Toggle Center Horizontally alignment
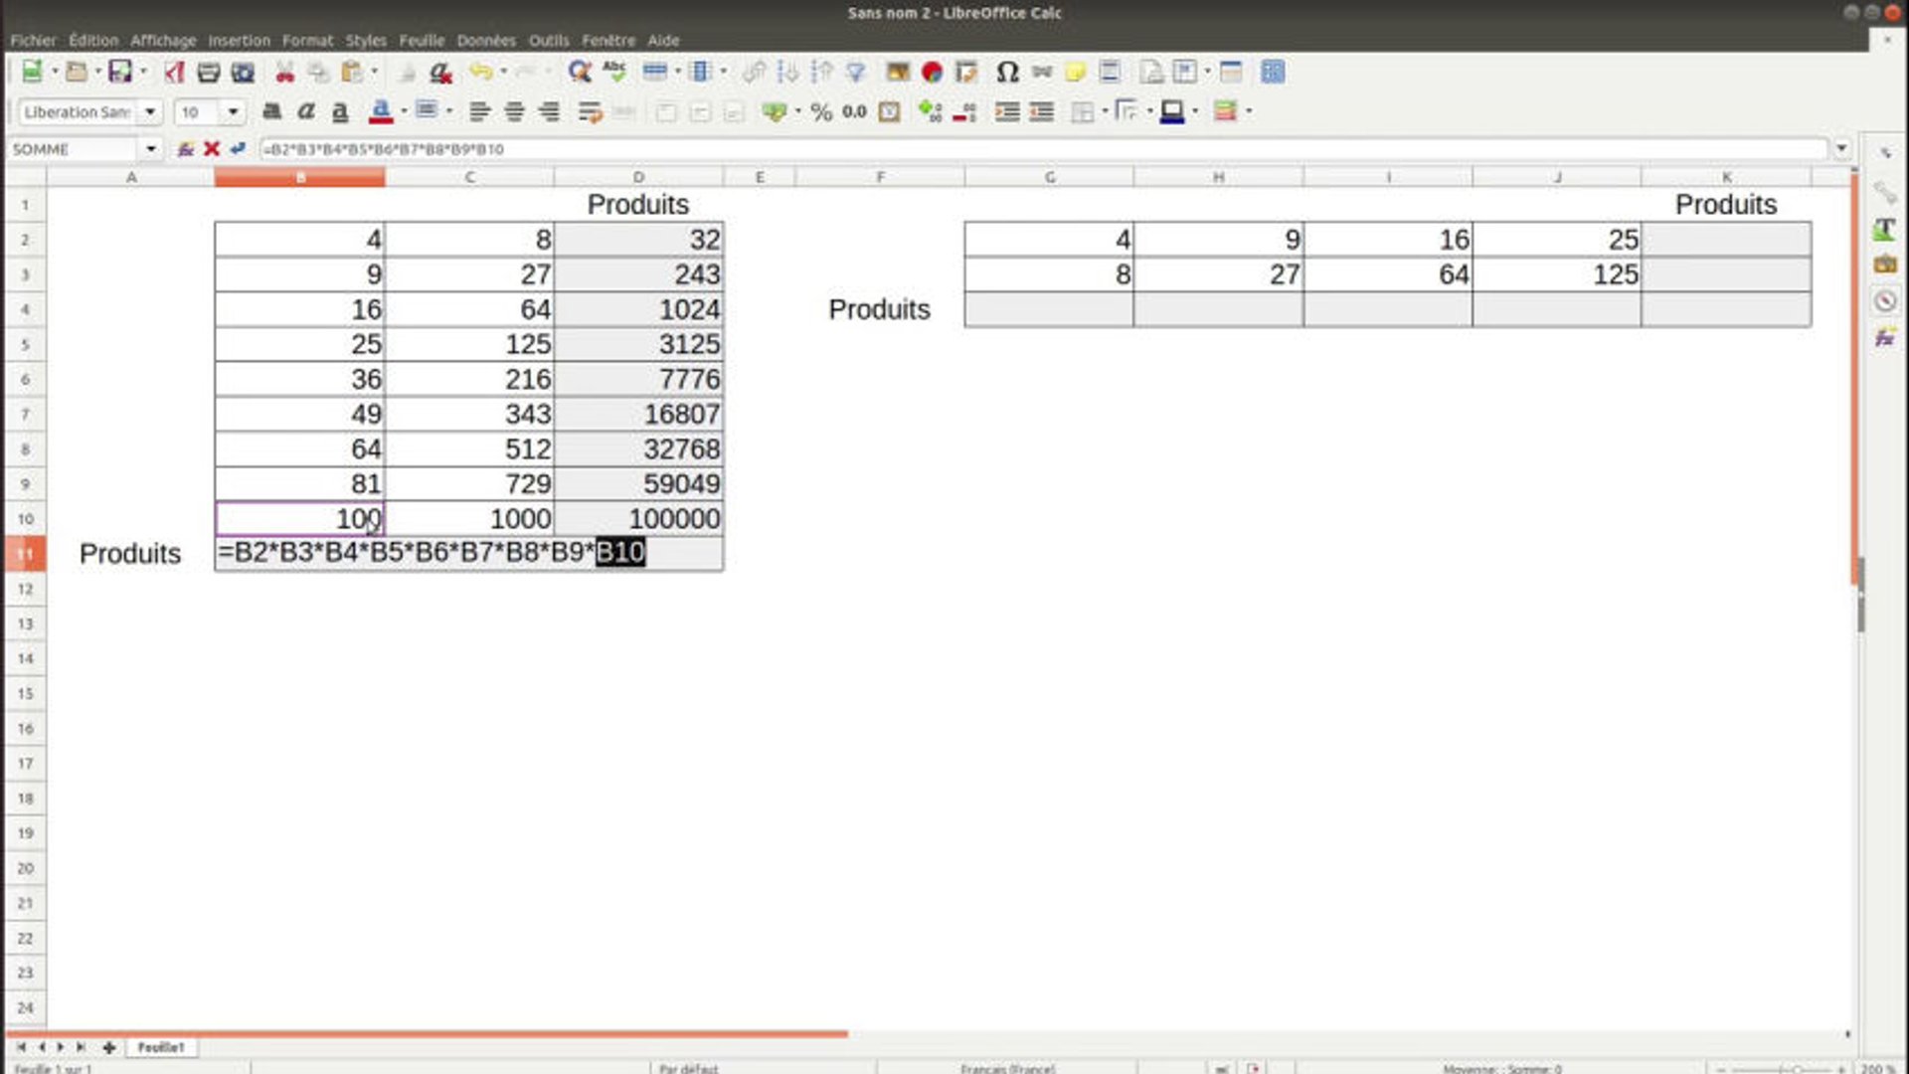Viewport: 1909px width, 1074px height. [514, 111]
